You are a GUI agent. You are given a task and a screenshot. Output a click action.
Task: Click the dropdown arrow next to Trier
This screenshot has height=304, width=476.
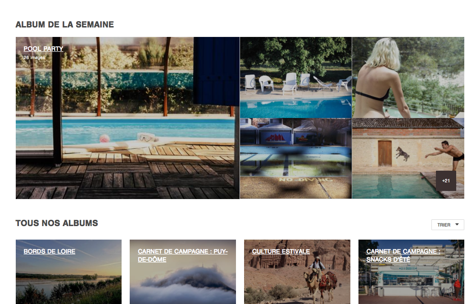pos(457,225)
